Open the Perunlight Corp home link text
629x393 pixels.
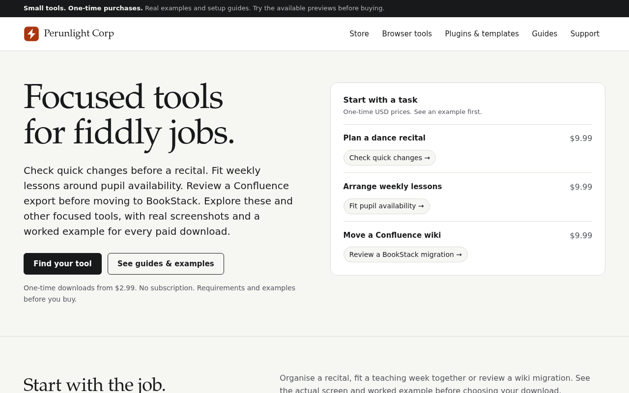[x=79, y=34]
